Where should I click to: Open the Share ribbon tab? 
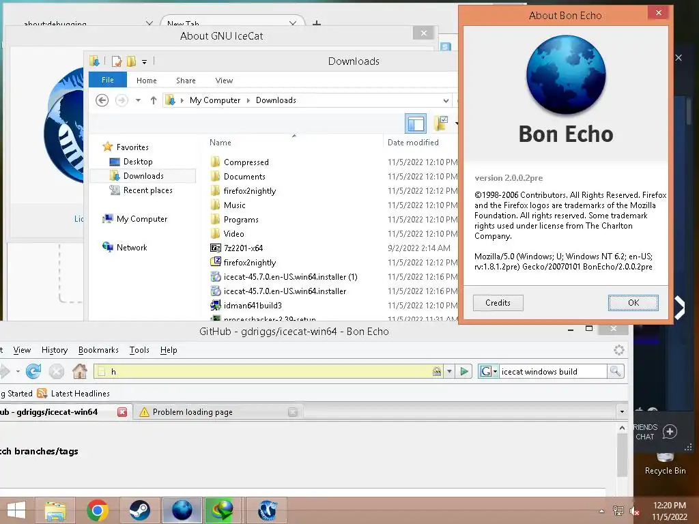186,81
